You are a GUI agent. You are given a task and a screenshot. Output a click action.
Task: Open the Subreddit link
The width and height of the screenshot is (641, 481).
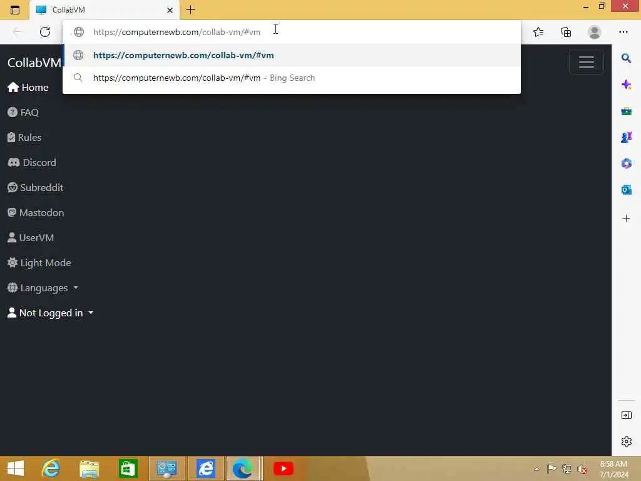(x=36, y=188)
